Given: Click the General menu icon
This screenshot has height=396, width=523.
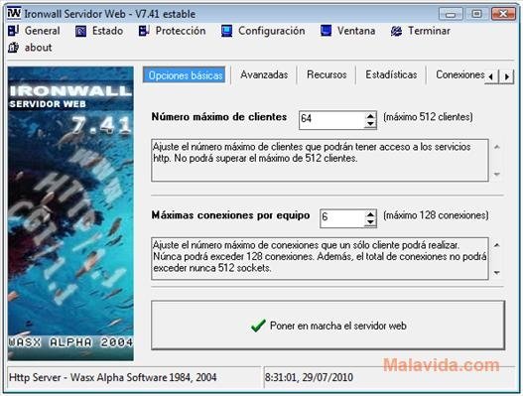Looking at the screenshot, I should (x=13, y=31).
